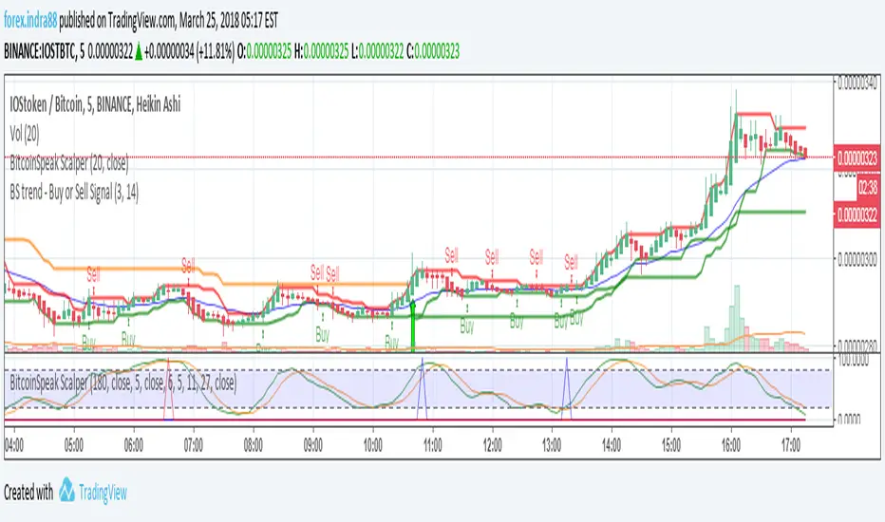
Task: Click the 13:00 time axis label
Action: pos(552,445)
